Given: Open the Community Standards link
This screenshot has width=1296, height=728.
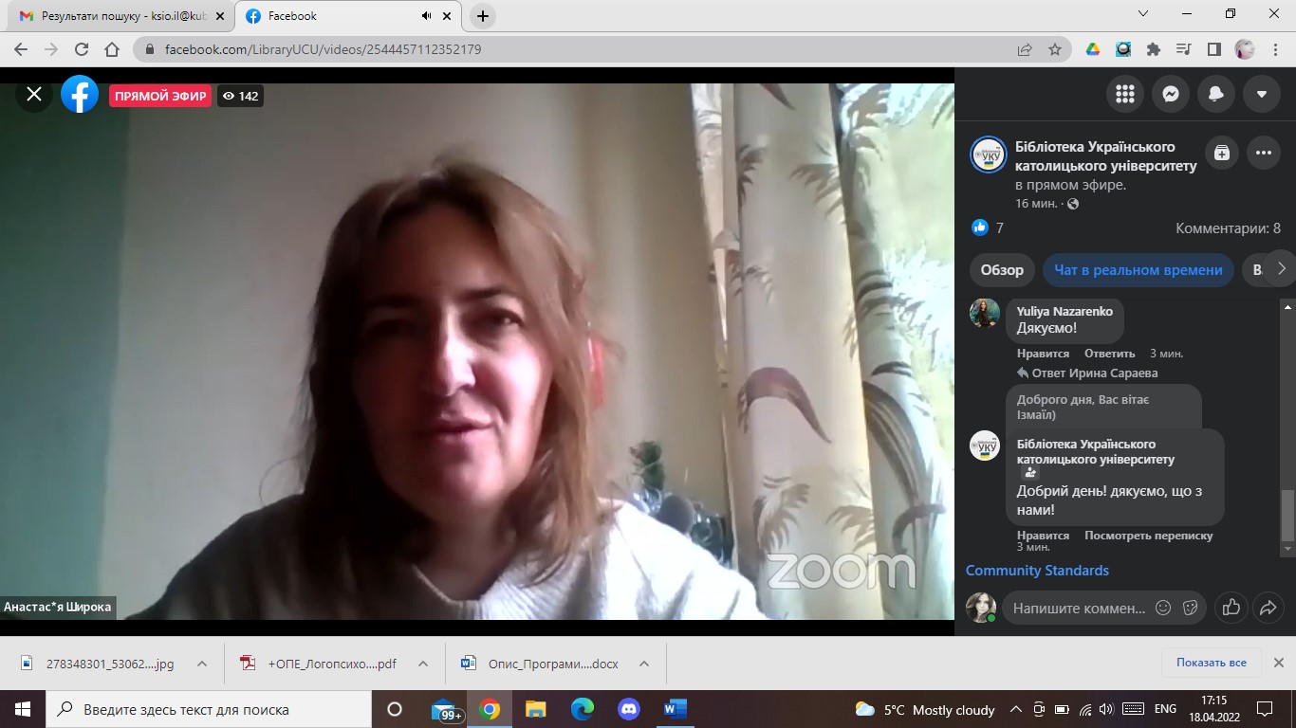Looking at the screenshot, I should pos(1037,571).
